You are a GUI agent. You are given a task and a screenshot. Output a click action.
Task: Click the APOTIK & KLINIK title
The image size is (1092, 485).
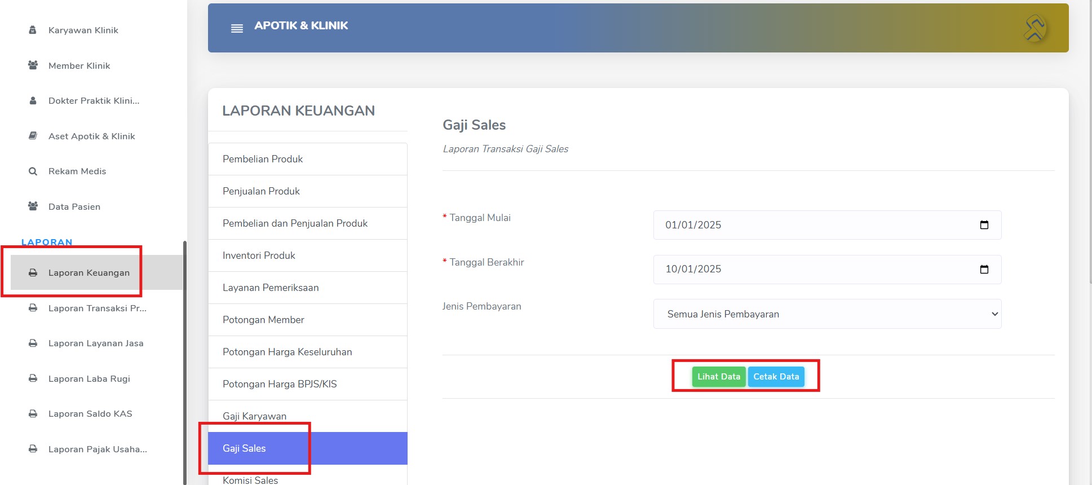coord(301,25)
